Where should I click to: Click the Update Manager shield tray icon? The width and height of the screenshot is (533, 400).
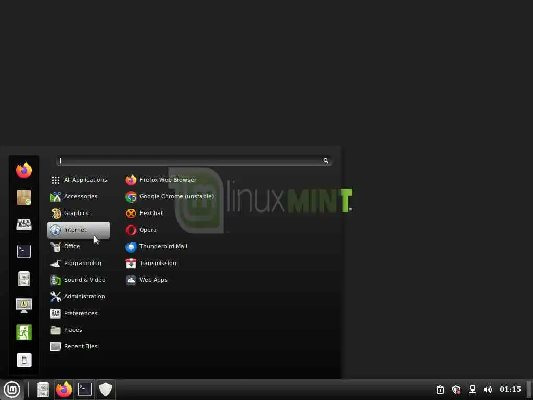click(x=456, y=390)
